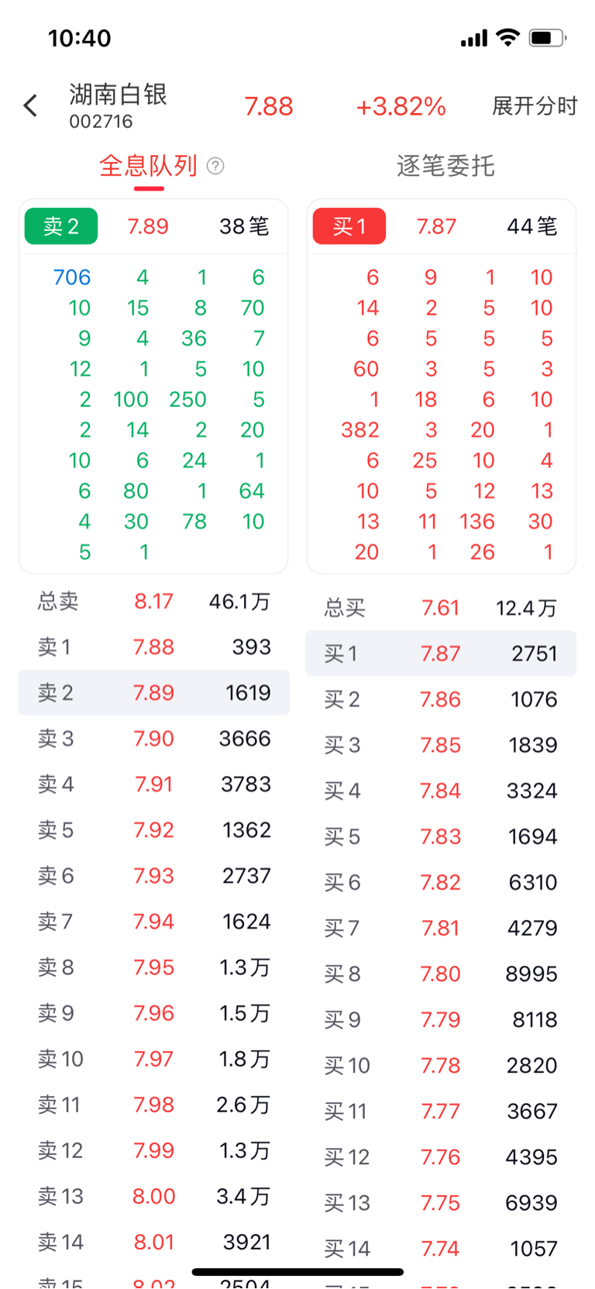595x1289 pixels.
Task: Switch to 逐笔委托 tab
Action: point(445,166)
